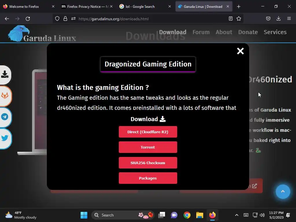Click heading What is the gaming Edition ?
Viewport: 296px width, 222px height.
[x=103, y=88]
